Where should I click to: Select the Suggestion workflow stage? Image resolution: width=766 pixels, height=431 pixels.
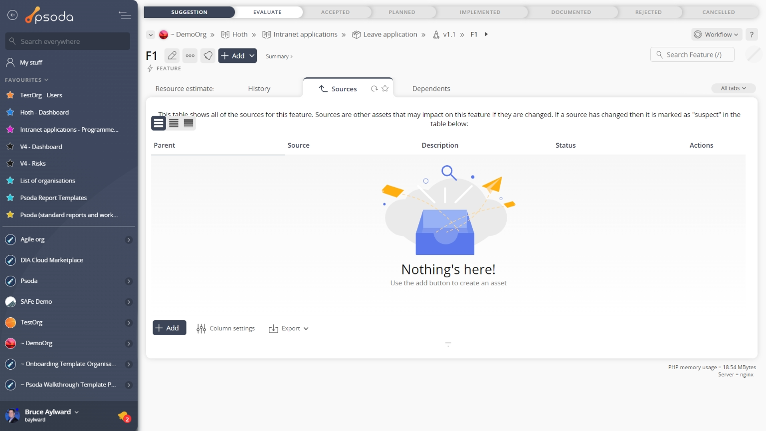190,12
